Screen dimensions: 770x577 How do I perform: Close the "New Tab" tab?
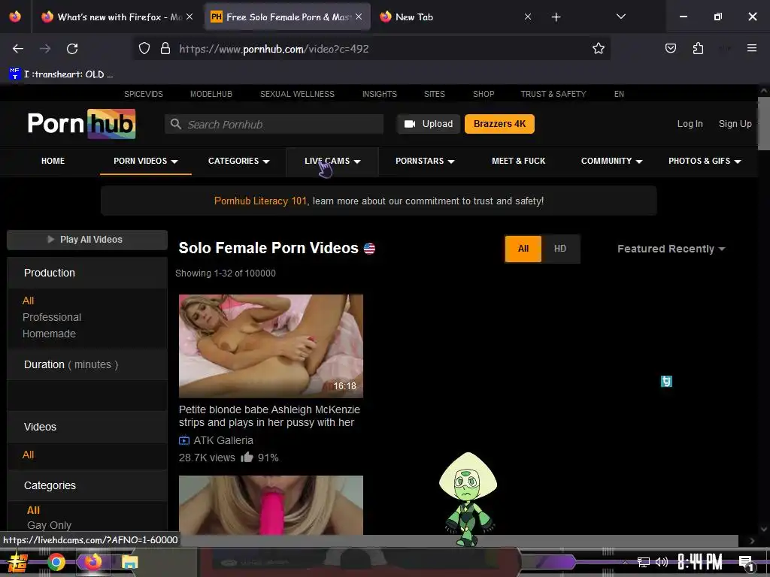tap(528, 17)
